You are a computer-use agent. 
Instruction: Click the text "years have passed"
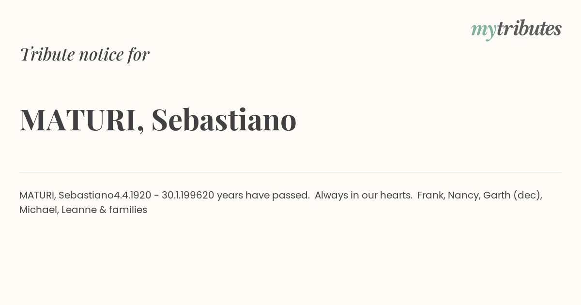pos(263,196)
